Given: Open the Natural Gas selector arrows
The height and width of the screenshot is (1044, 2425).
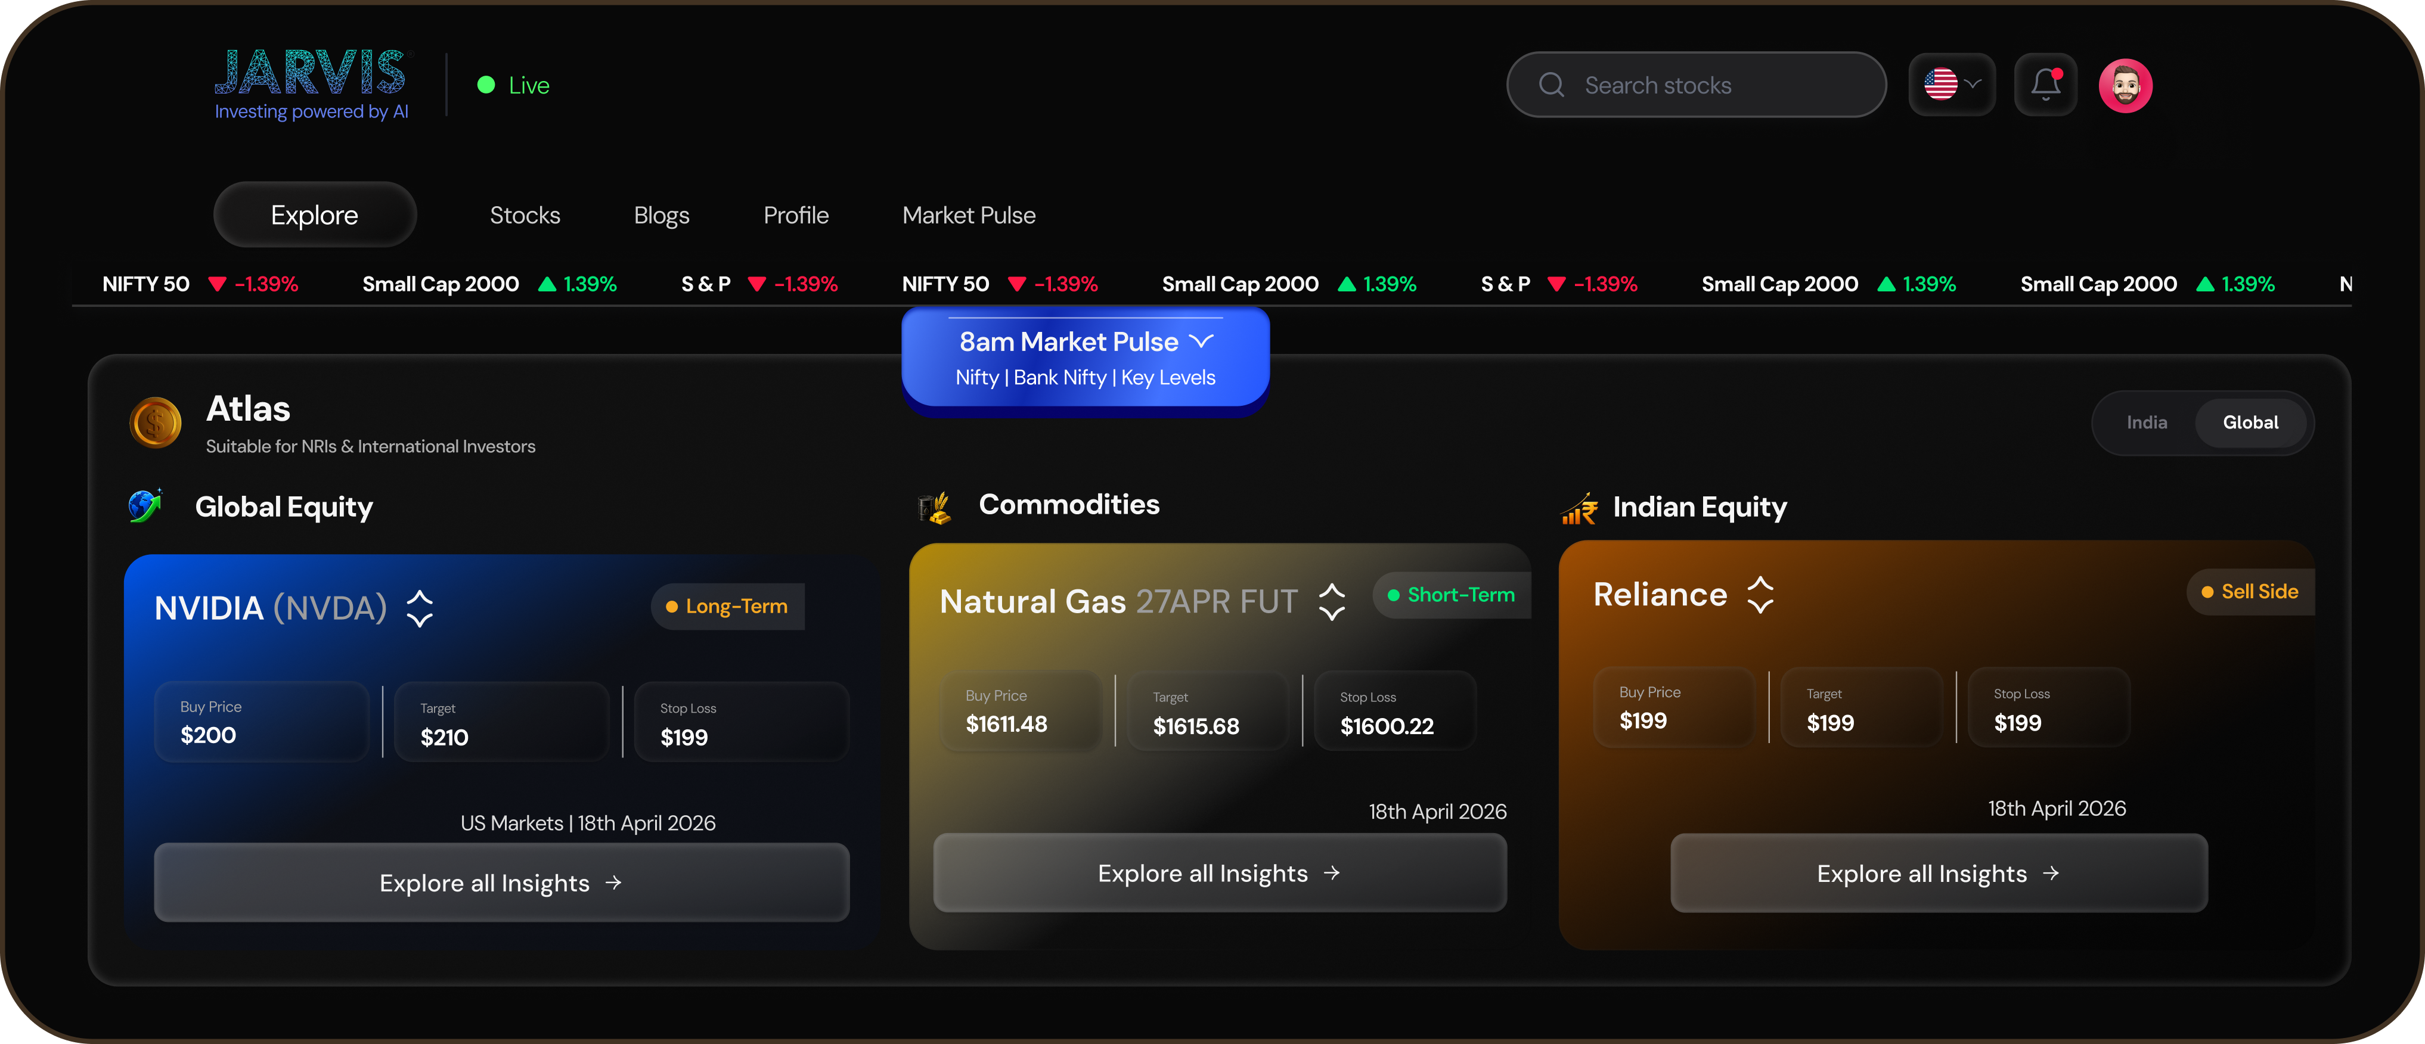Looking at the screenshot, I should pos(1331,601).
